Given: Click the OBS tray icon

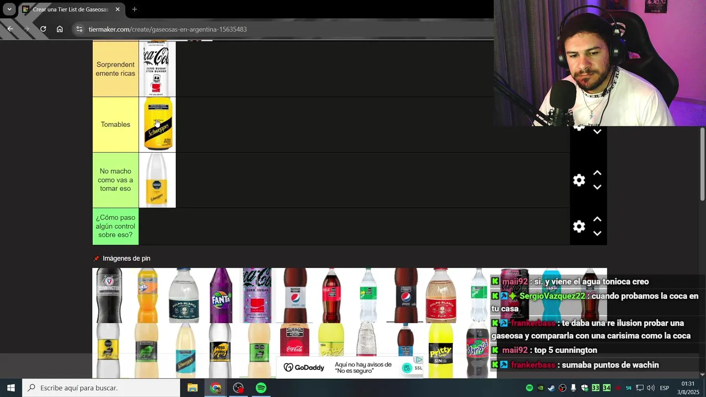Looking at the screenshot, I should 563,388.
